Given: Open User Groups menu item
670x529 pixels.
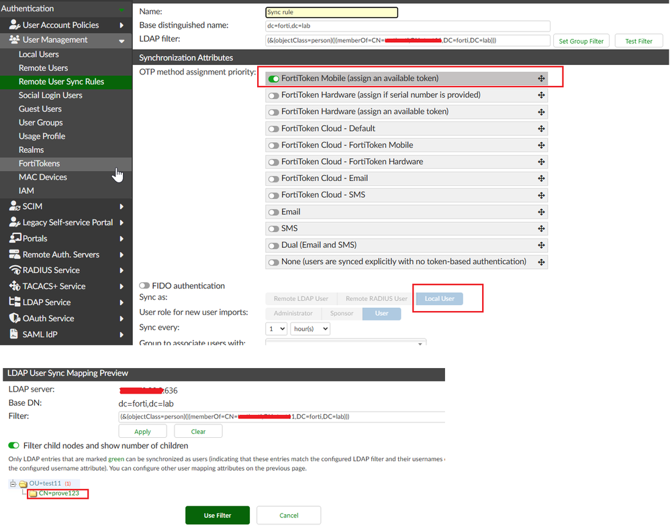Looking at the screenshot, I should [x=40, y=123].
